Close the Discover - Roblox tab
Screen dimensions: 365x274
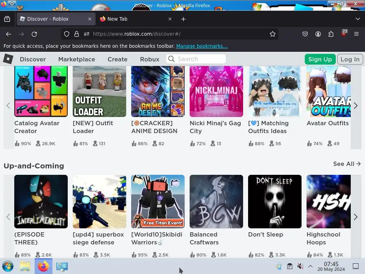[x=90, y=19]
